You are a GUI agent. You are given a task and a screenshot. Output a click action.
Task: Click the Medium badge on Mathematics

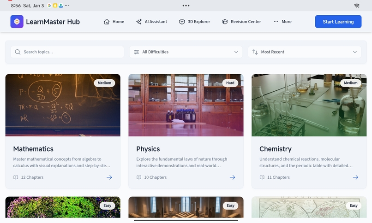[x=104, y=83]
